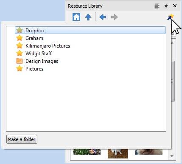This screenshot has height=164, width=182.
Task: Select the Graham favourite
Action: click(x=34, y=38)
